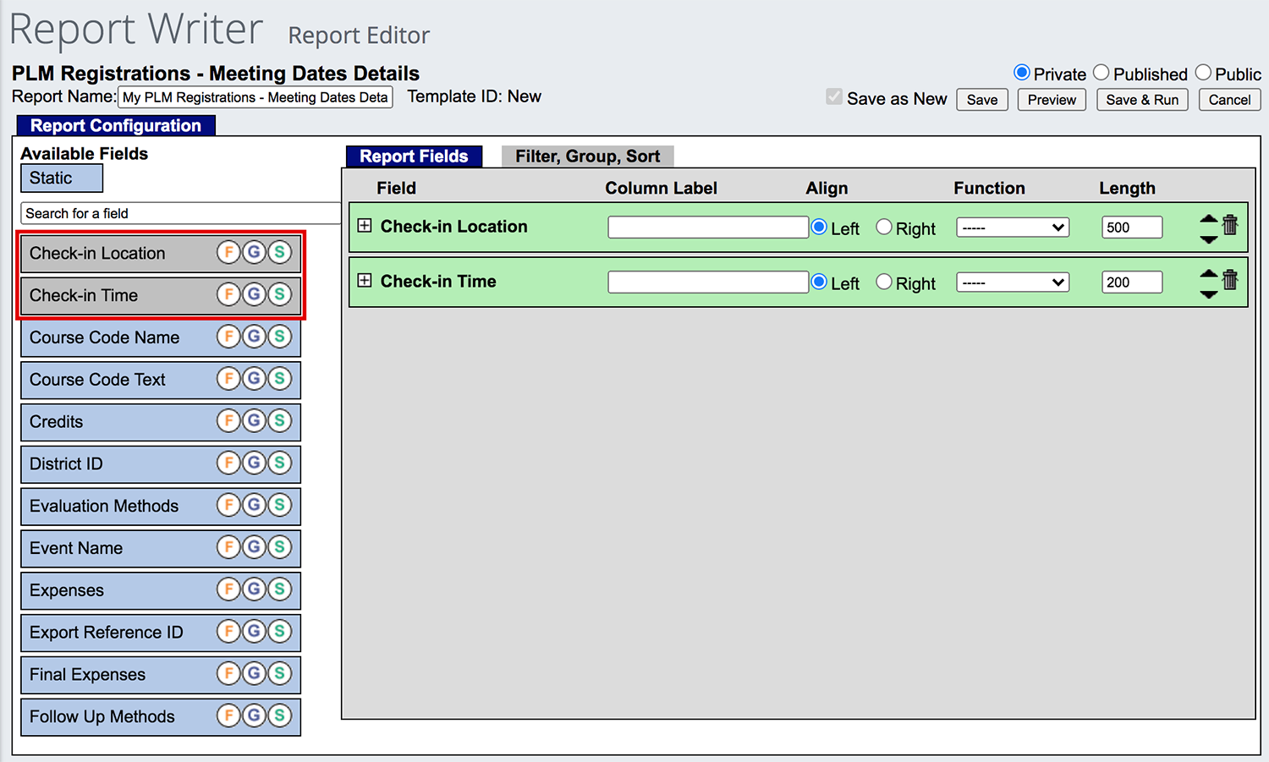Move Check-in Location row down with arrow
The width and height of the screenshot is (1269, 762).
1208,239
